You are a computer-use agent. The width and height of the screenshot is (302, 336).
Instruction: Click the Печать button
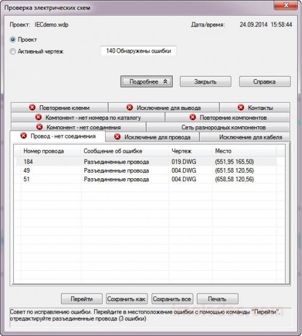217,299
